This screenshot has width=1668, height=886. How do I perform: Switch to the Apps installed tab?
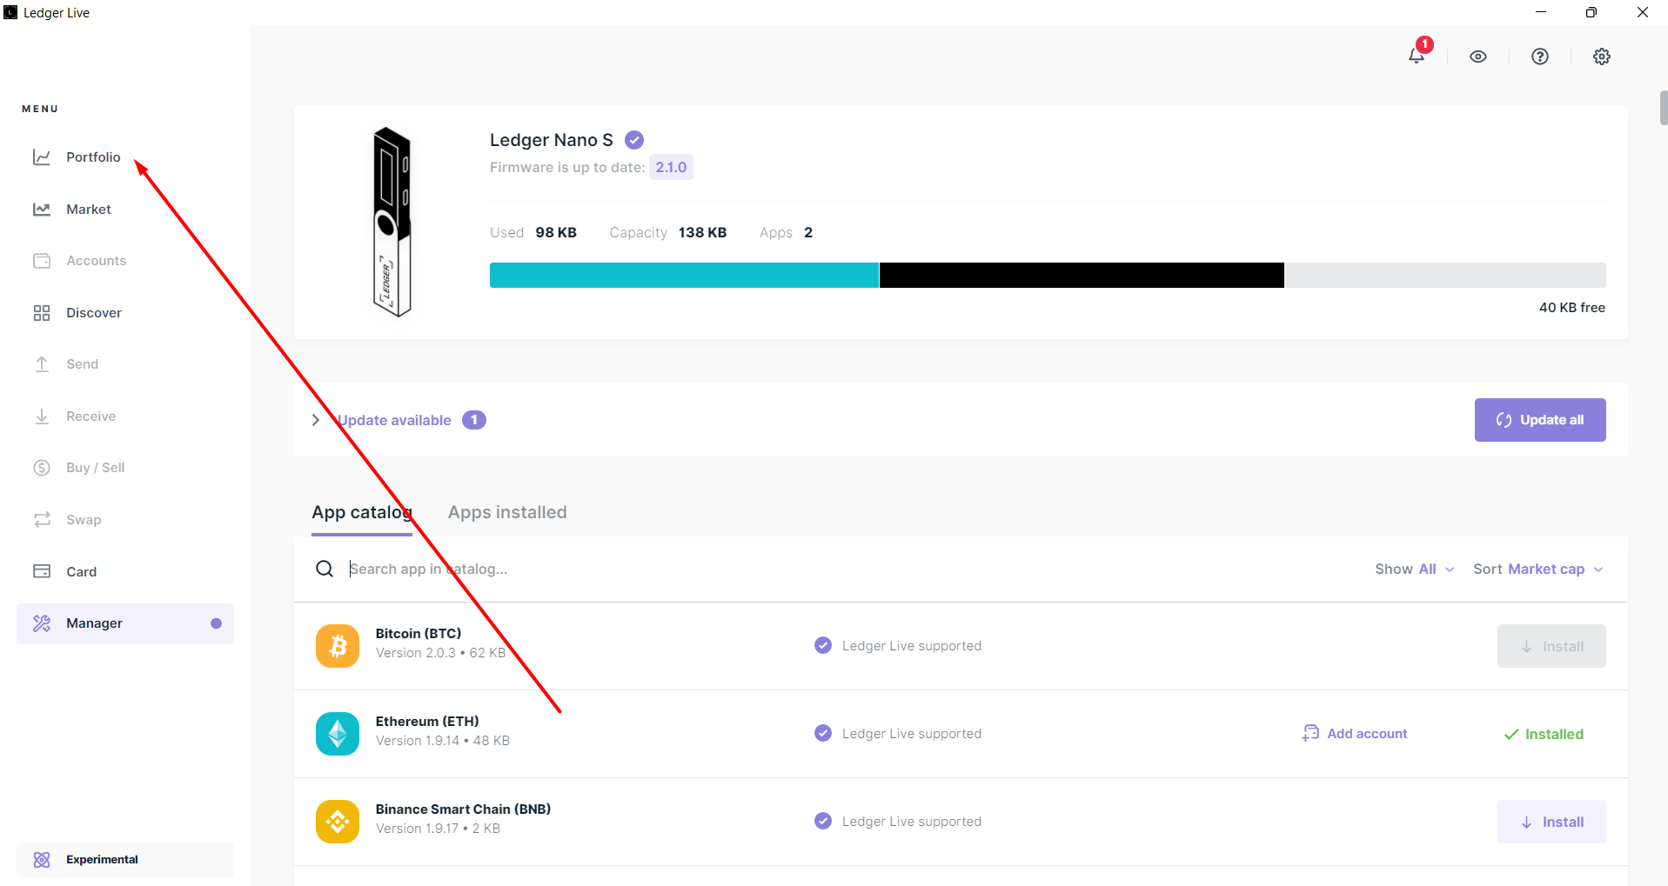[507, 513]
